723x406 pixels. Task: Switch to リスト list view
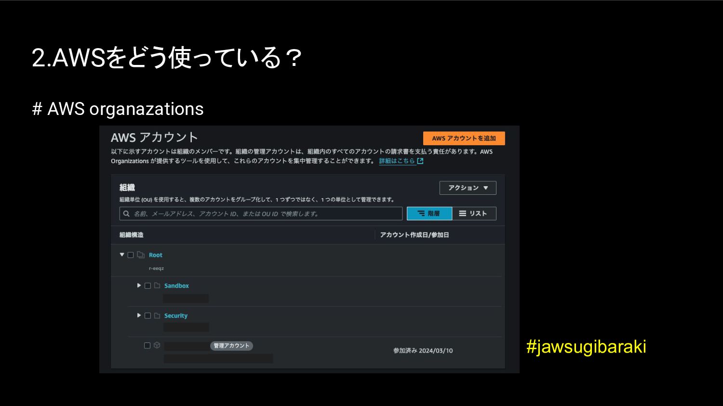tap(474, 214)
